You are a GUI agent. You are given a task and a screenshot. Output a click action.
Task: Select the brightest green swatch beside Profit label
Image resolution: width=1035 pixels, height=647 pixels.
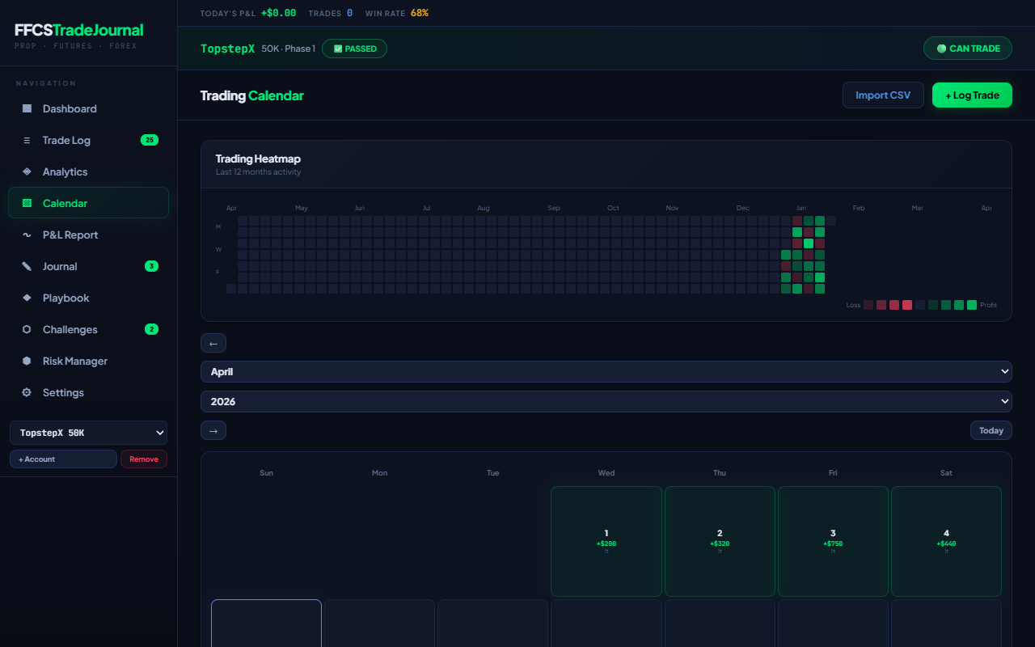point(972,305)
